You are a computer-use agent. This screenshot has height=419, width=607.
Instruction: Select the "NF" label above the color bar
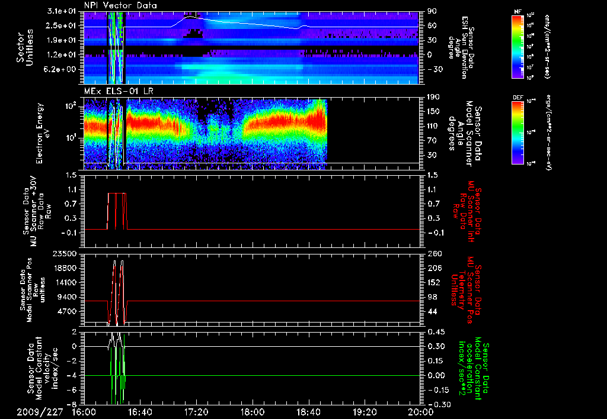517,12
